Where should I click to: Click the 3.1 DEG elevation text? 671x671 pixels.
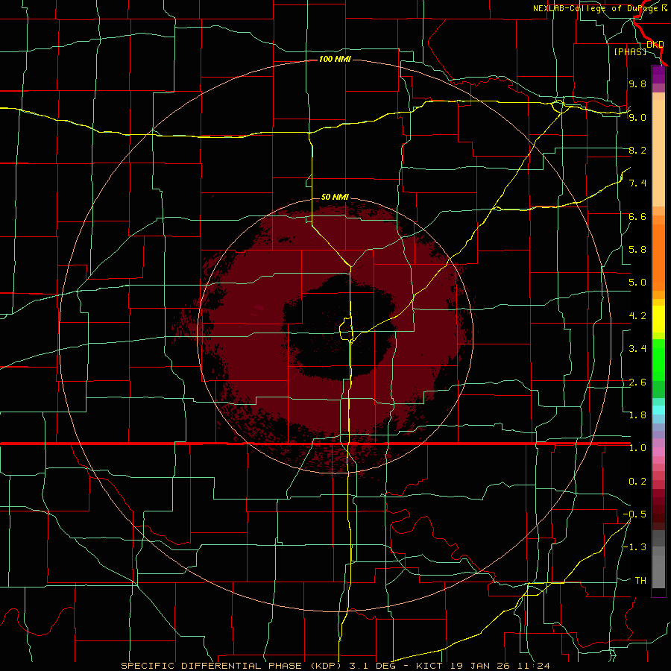[x=373, y=666]
